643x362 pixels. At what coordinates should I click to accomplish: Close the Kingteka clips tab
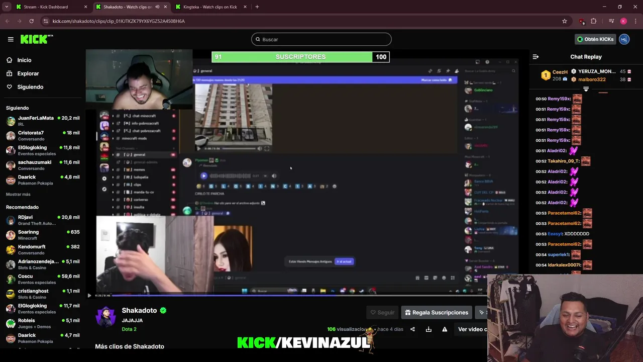pos(245,7)
